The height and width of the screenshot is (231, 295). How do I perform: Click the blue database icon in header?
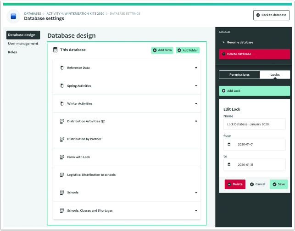point(13,16)
